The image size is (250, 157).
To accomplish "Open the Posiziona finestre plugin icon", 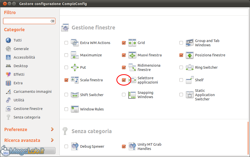I will [190, 55].
